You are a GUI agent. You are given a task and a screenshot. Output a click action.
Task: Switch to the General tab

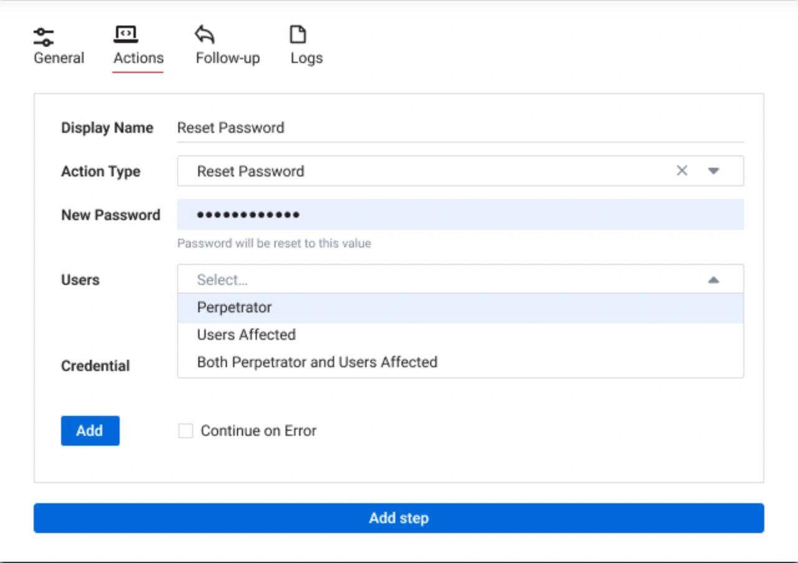click(x=59, y=45)
